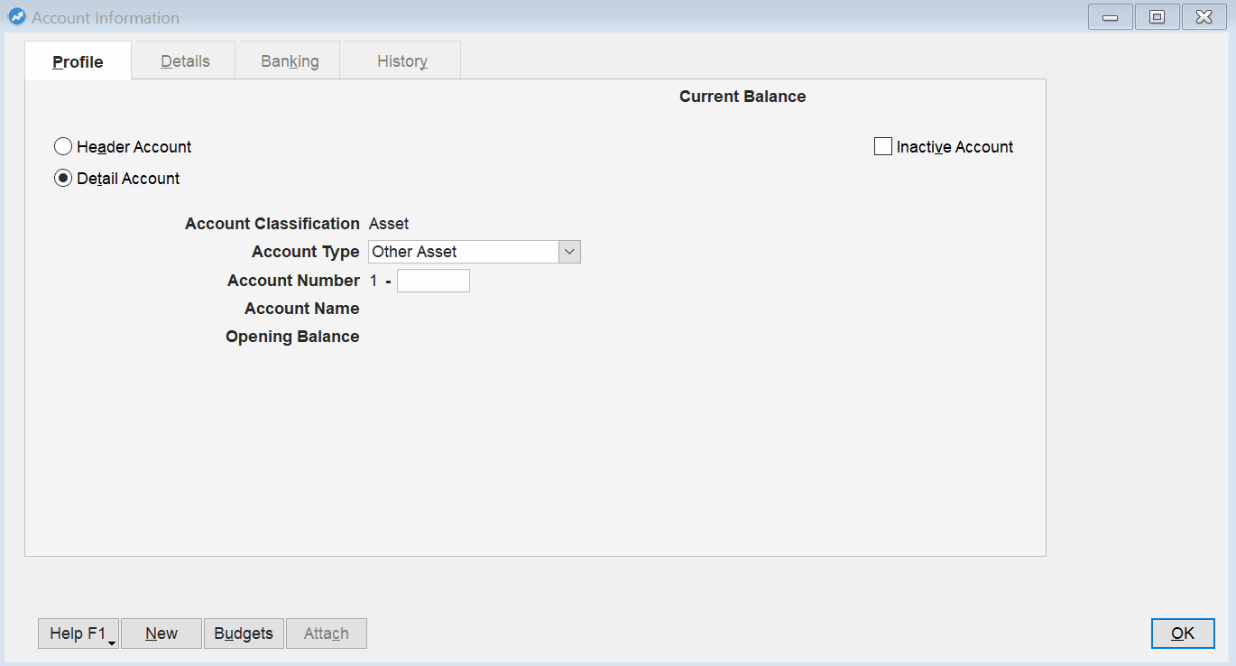Viewport: 1236px width, 666px height.
Task: Click the Account Information title bar
Action: (x=541, y=16)
